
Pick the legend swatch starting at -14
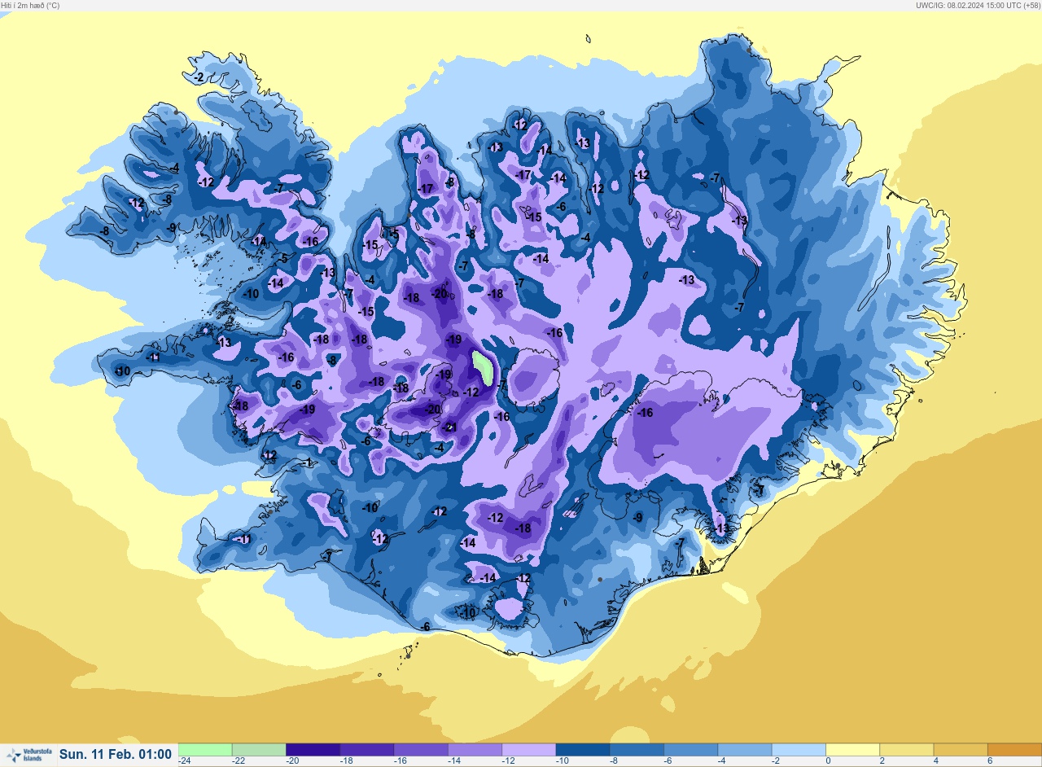[475, 749]
